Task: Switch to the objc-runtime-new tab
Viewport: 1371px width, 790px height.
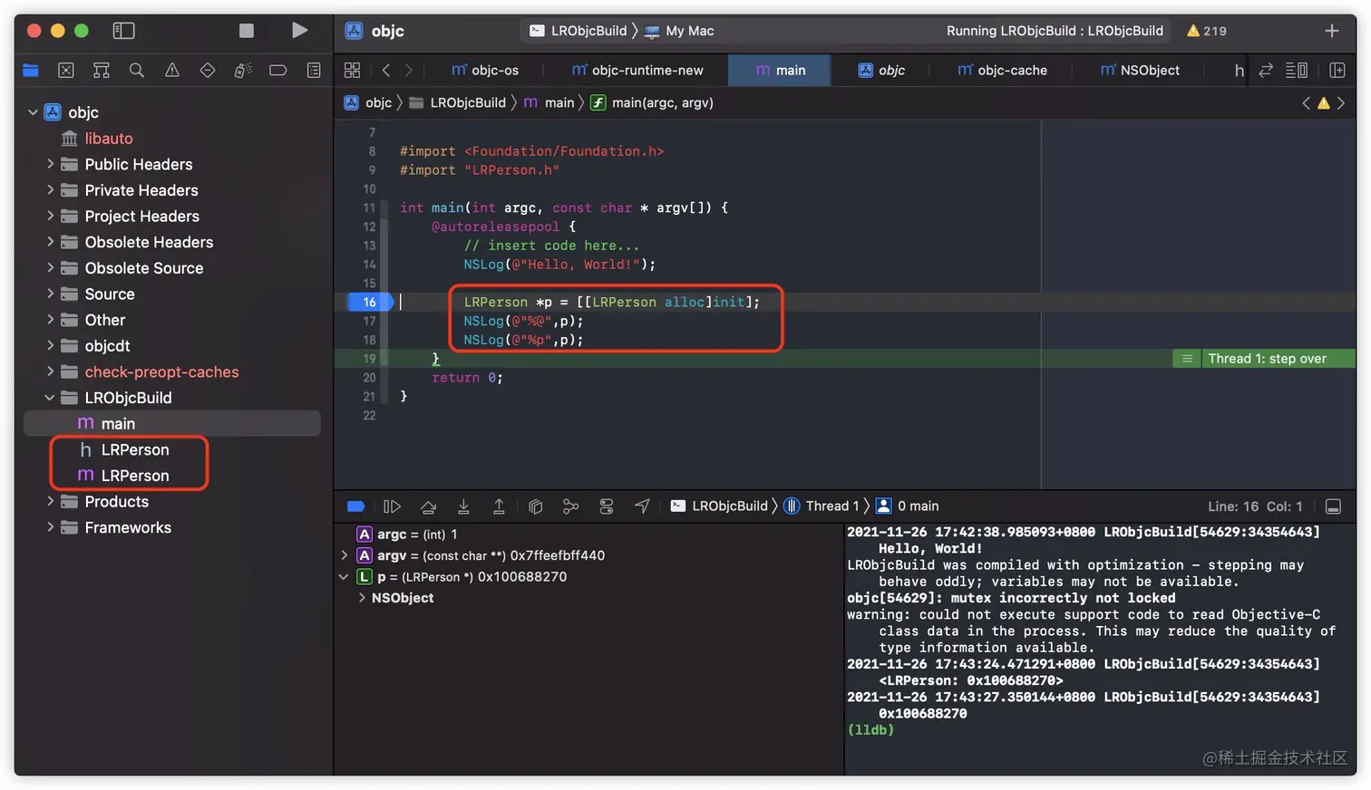Action: (x=637, y=70)
